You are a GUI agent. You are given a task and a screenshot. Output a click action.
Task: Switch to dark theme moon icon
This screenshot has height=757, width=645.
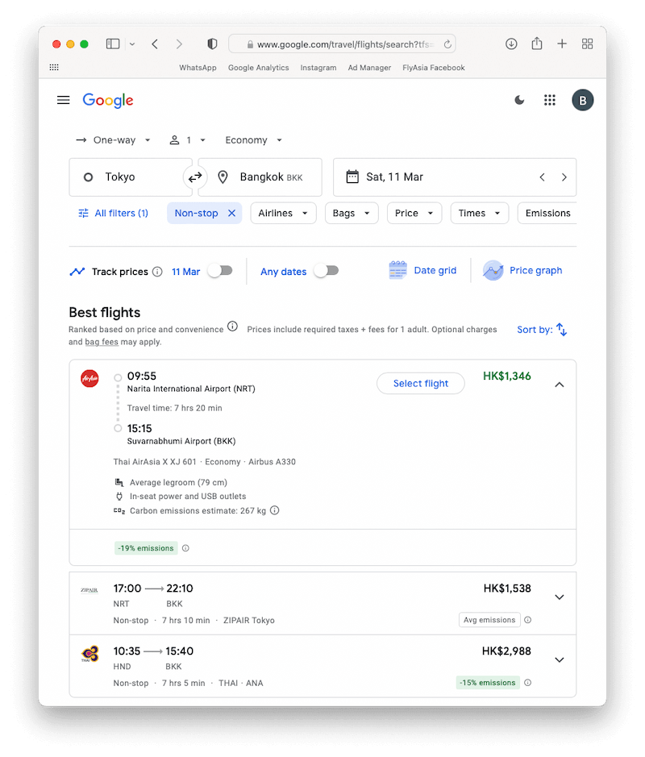click(x=519, y=100)
